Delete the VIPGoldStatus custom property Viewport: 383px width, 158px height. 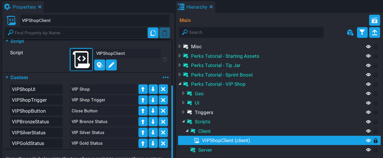click(163, 143)
